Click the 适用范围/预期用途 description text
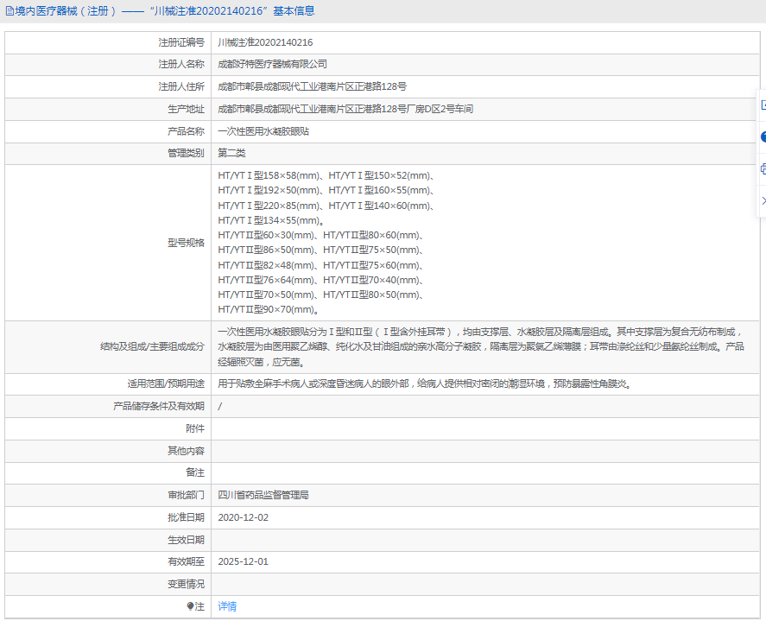 pos(423,384)
